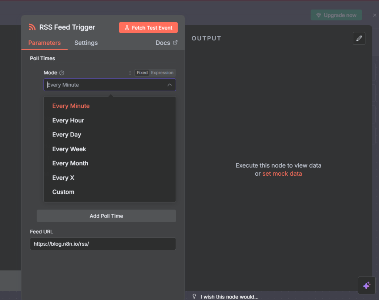Viewport: 379px width, 300px height.
Task: Click the RSS feed icon in header
Action: click(32, 27)
